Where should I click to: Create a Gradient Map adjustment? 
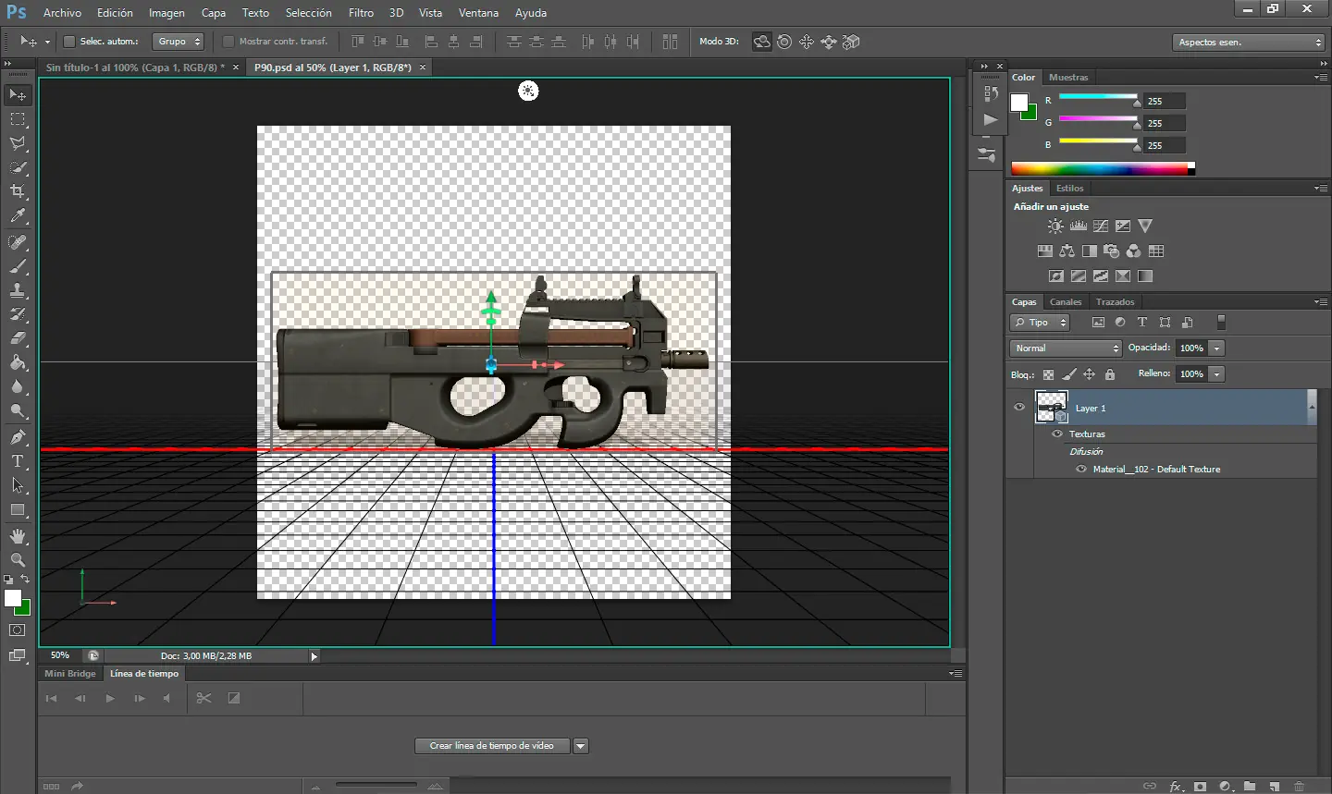[1144, 275]
